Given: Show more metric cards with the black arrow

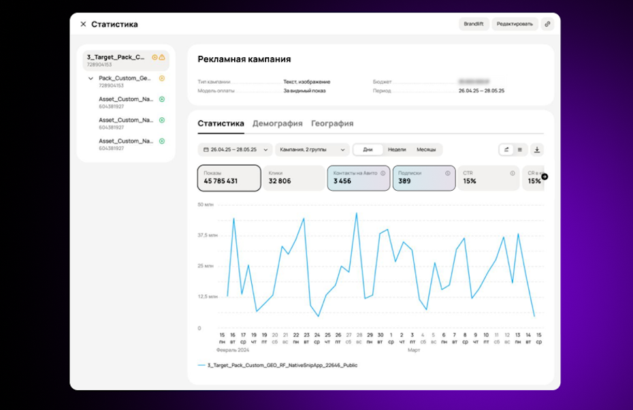Looking at the screenshot, I should [x=545, y=176].
